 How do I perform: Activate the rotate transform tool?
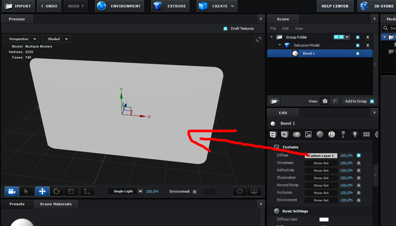[x=56, y=191]
